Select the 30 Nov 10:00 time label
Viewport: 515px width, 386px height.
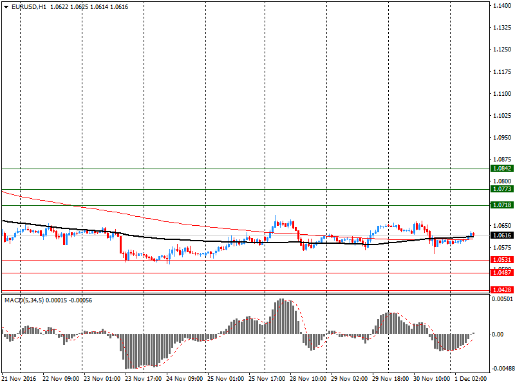tap(431, 379)
